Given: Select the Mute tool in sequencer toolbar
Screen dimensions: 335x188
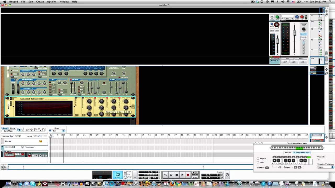Looking at the screenshot, I should pos(35,130).
